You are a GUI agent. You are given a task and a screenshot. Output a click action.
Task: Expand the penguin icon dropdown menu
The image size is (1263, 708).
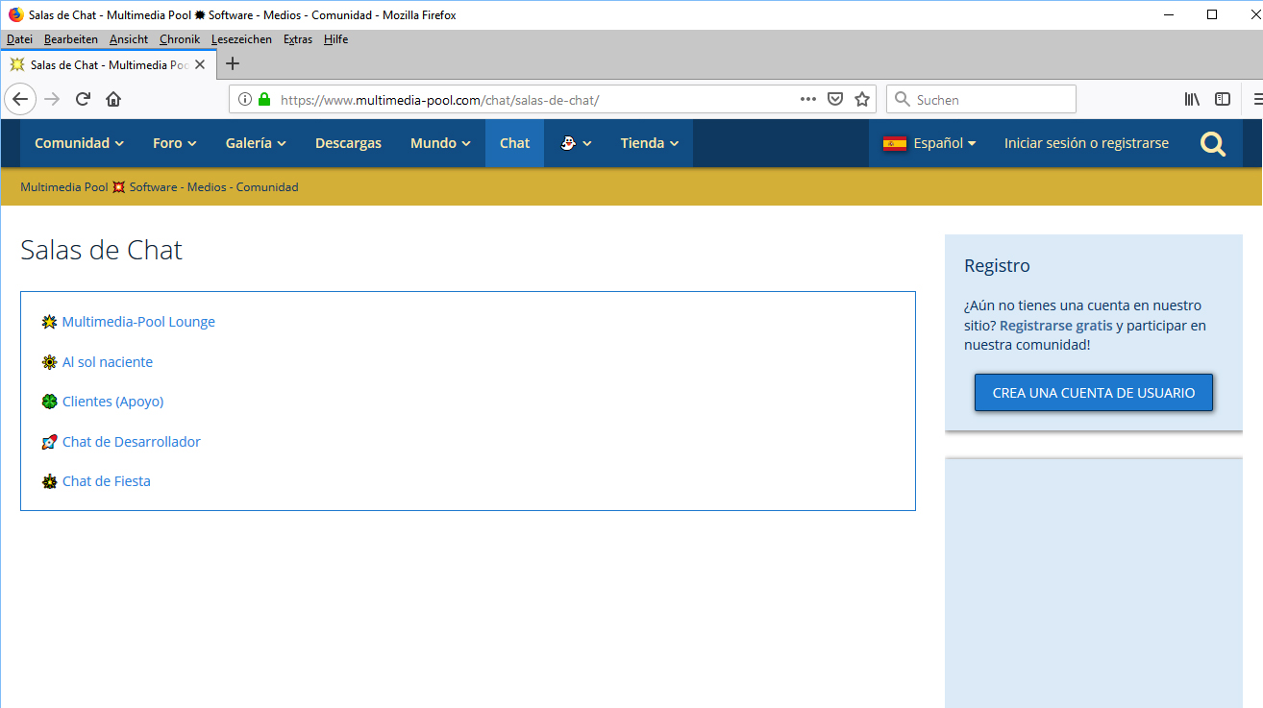pyautogui.click(x=576, y=143)
